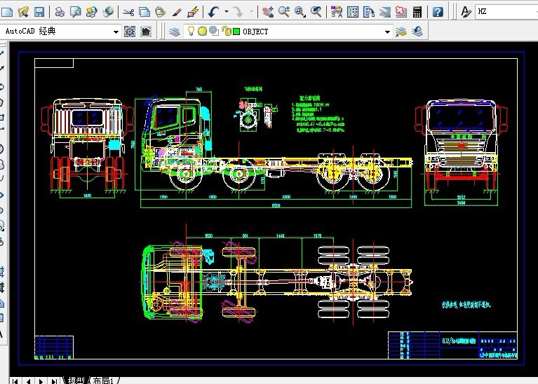This screenshot has height=384, width=538.
Task: Click the green OBJECT layer color swatch
Action: [236, 32]
